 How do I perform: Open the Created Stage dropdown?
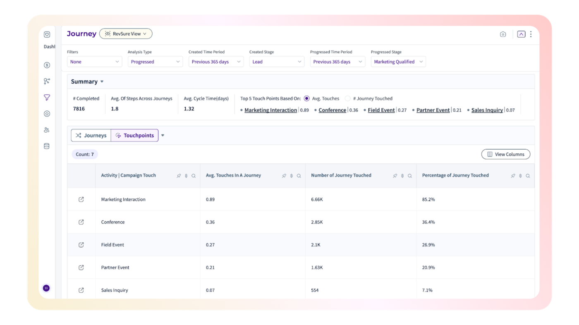pyautogui.click(x=277, y=62)
